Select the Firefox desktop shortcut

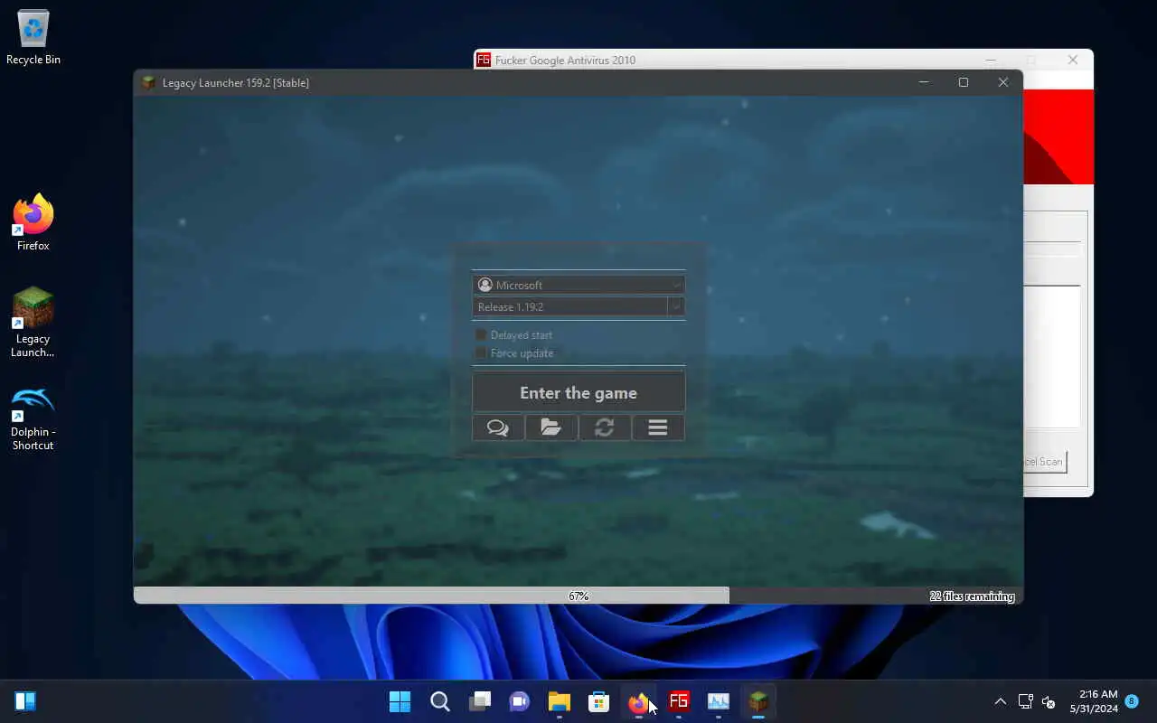point(33,222)
